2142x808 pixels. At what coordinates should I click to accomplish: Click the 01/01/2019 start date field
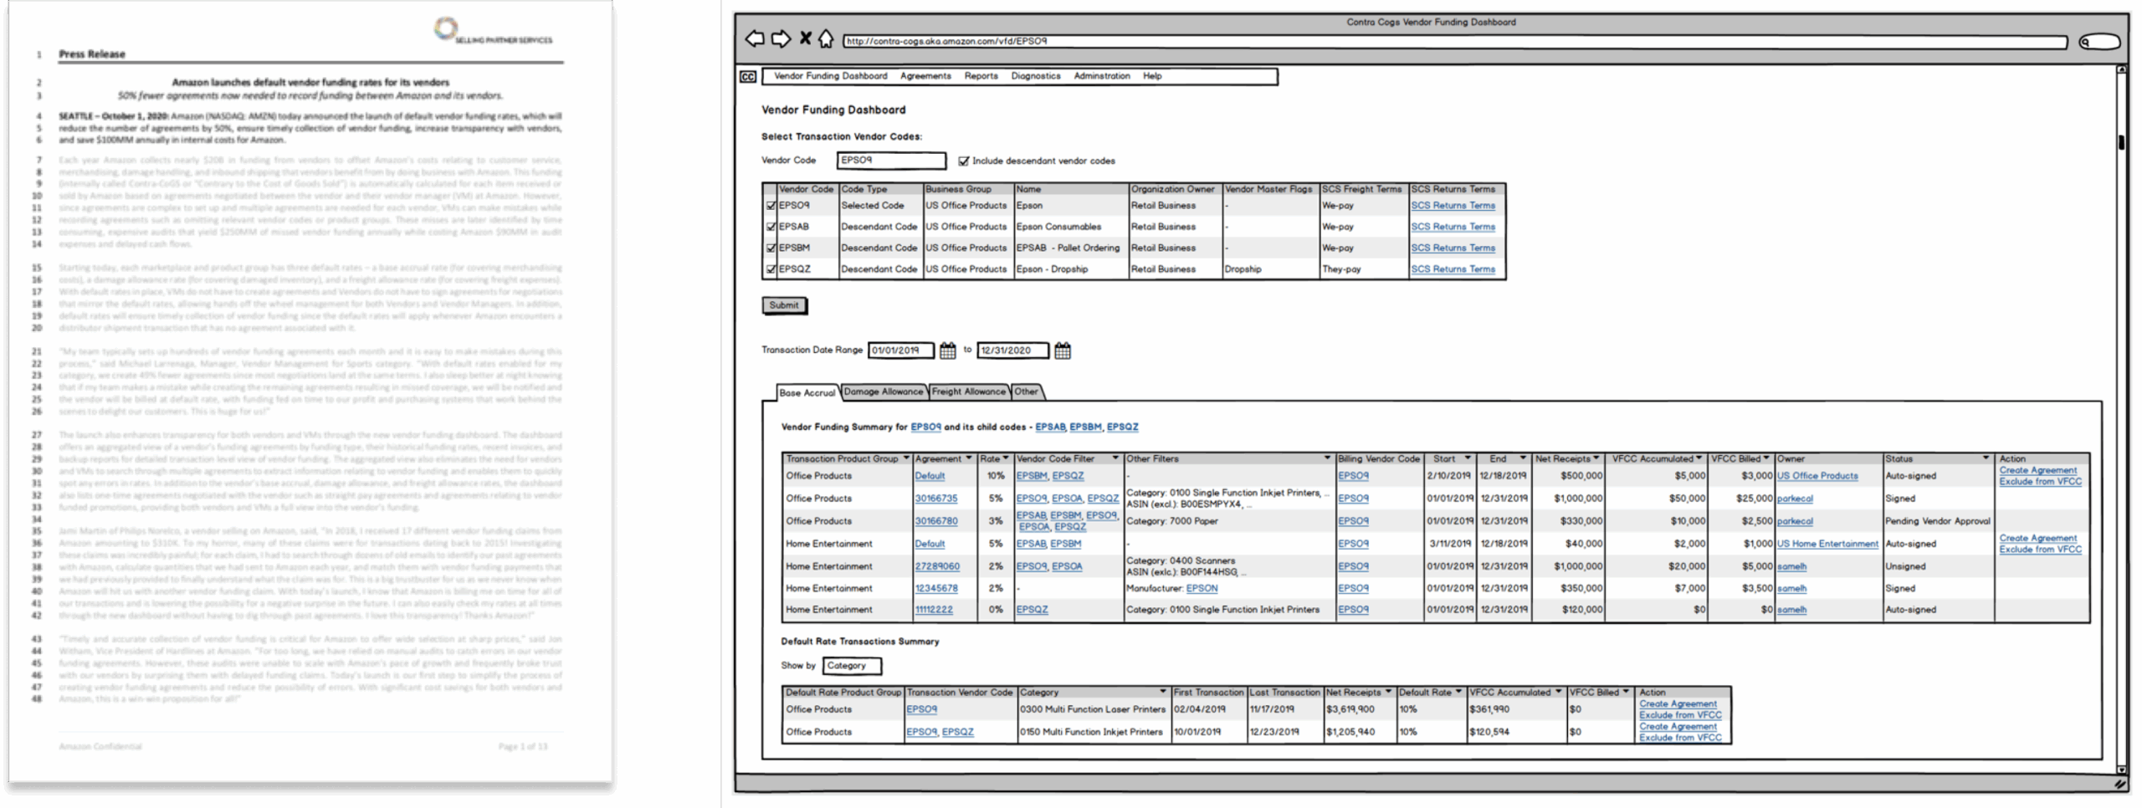point(901,350)
